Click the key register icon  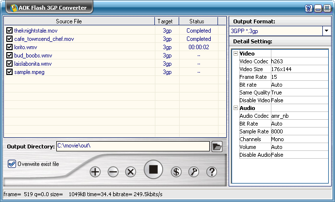[194, 172]
